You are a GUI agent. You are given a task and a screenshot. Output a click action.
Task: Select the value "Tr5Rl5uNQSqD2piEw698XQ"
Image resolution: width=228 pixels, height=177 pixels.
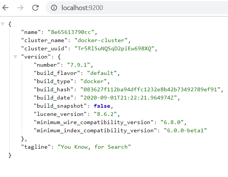(114, 48)
